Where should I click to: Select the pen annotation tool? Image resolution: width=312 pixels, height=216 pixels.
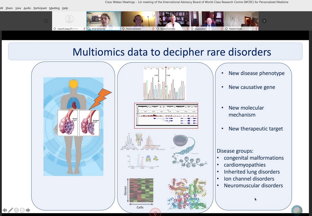11,210
